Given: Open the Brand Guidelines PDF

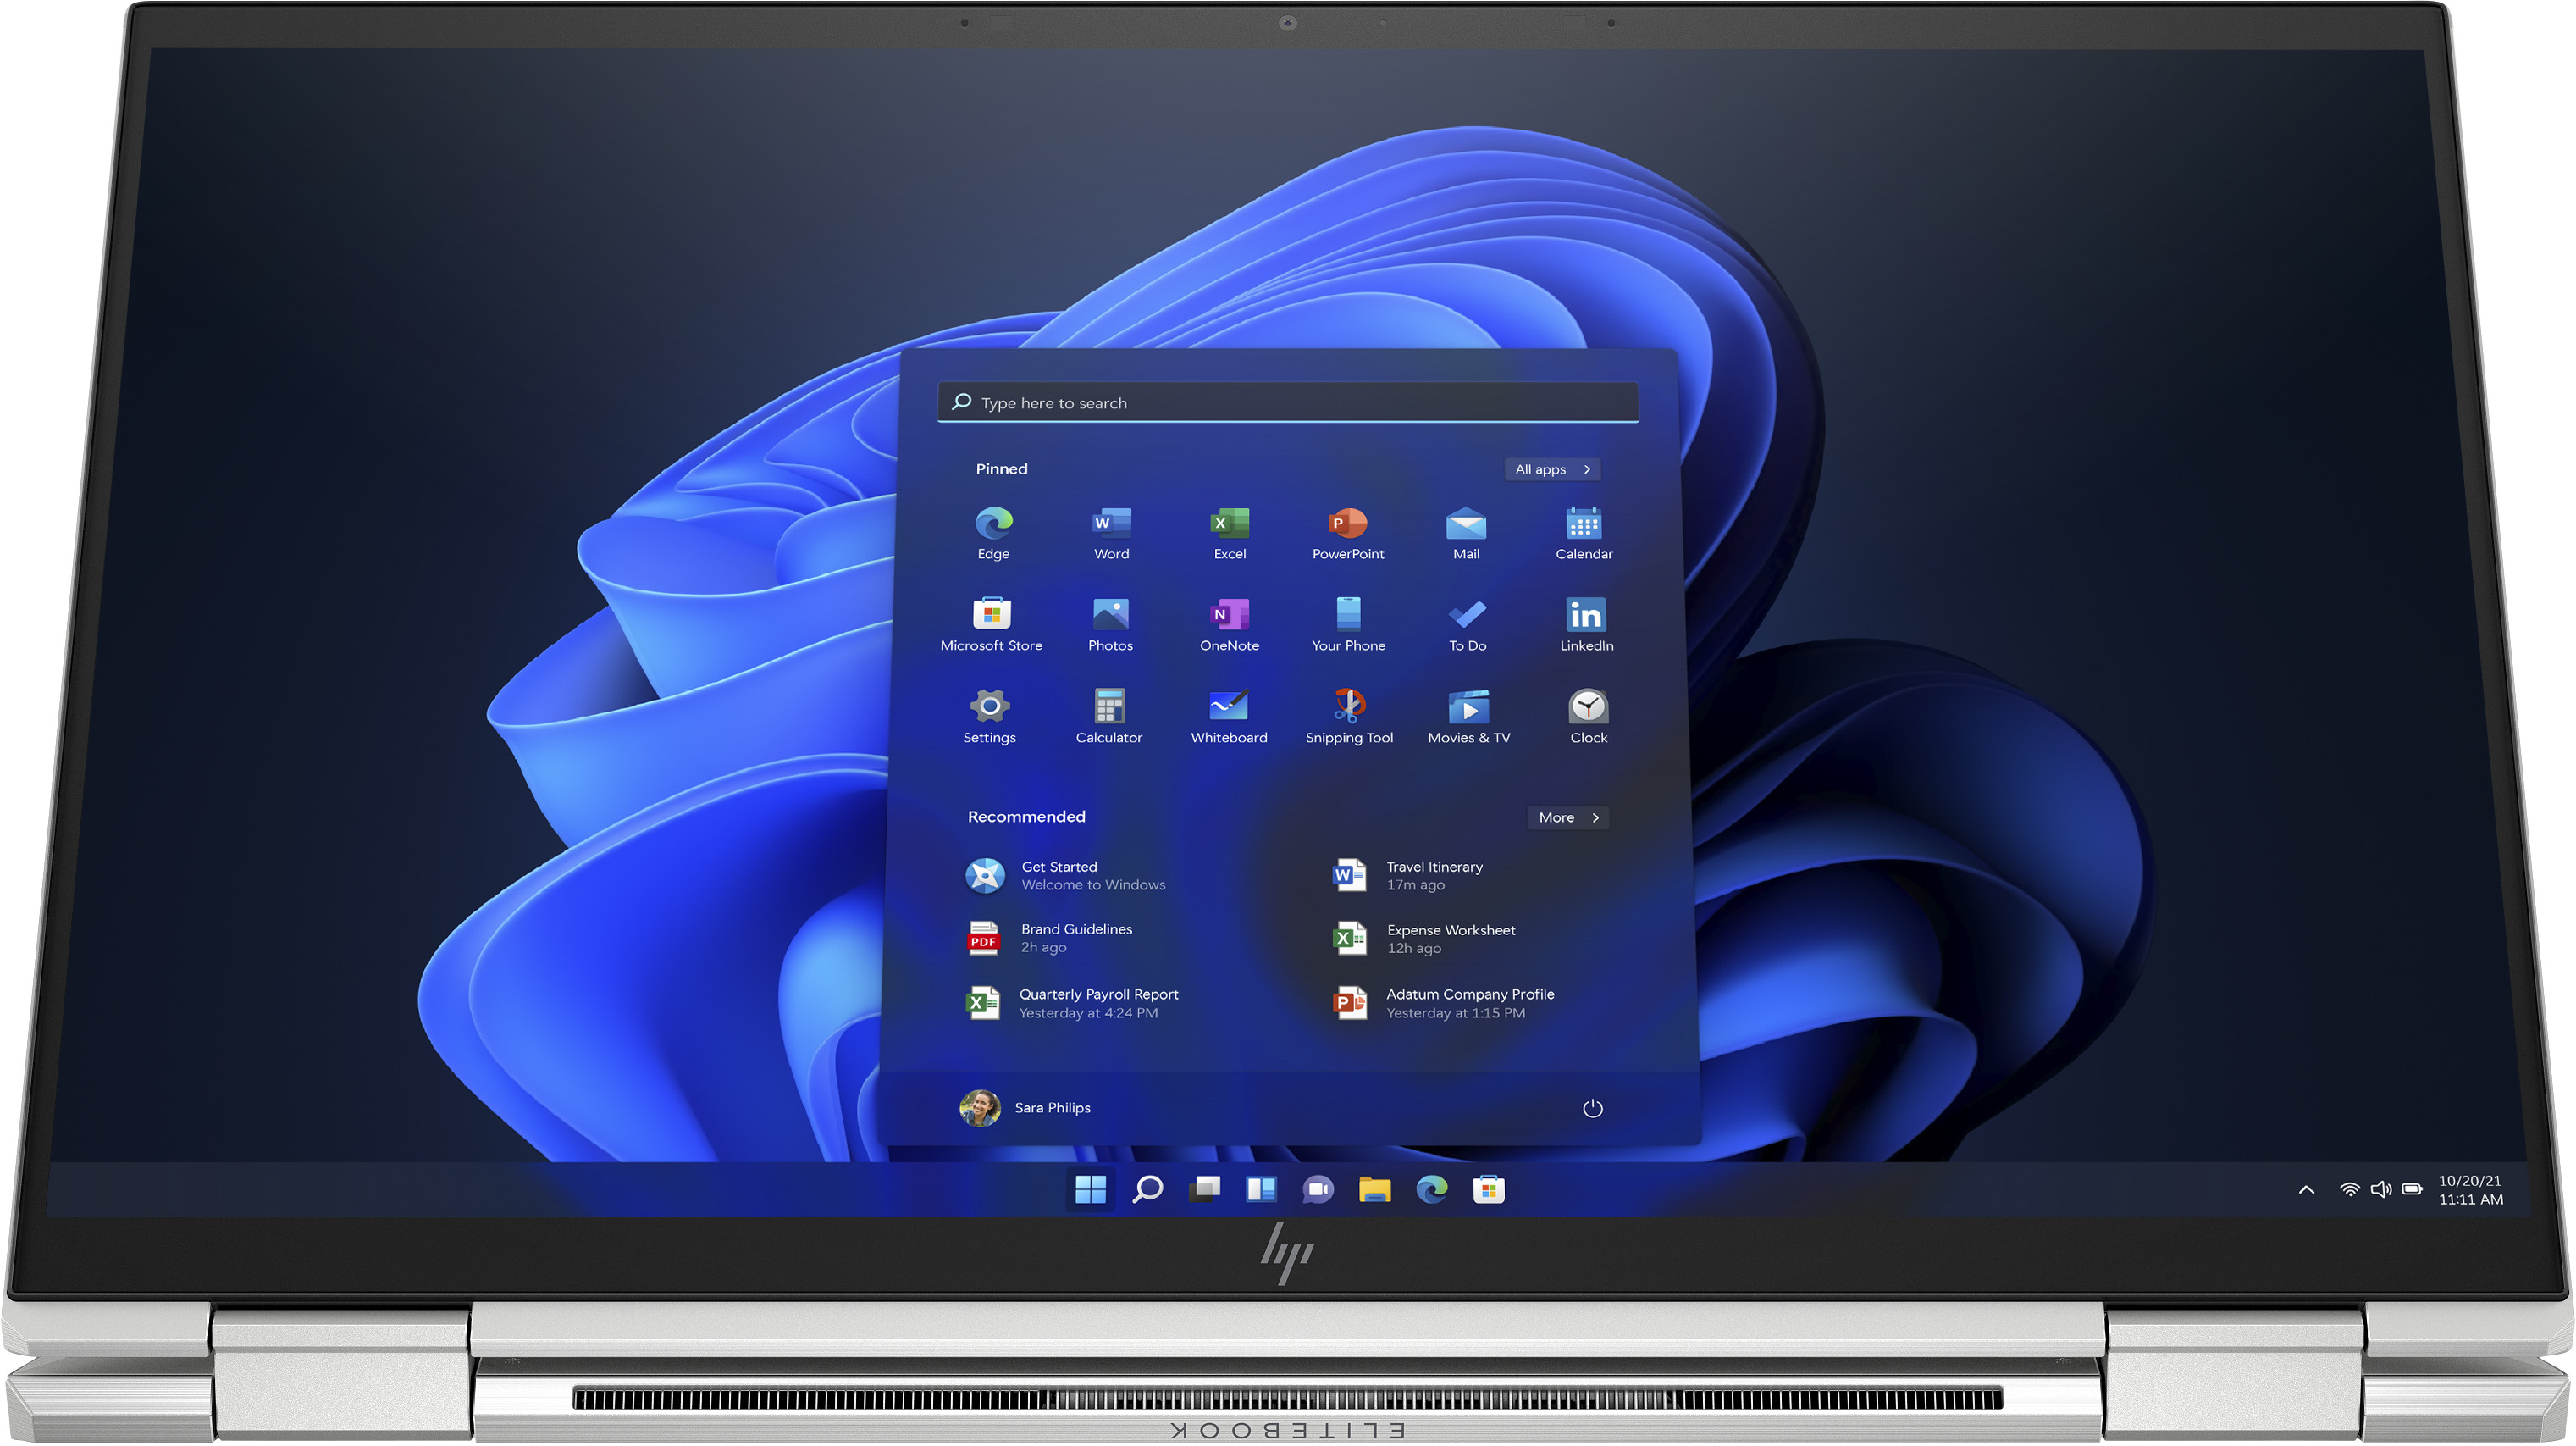Looking at the screenshot, I should click(x=1050, y=939).
